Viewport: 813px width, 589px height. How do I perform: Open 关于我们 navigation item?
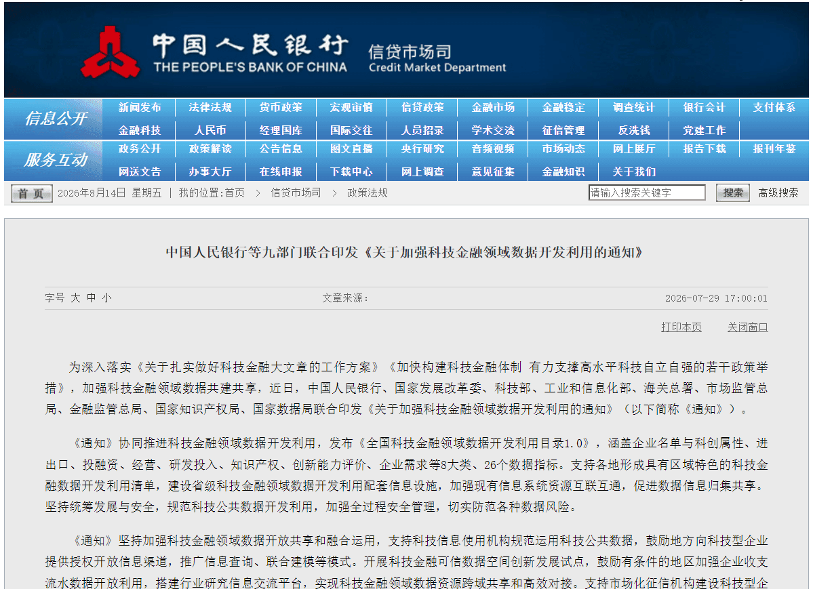[633, 171]
